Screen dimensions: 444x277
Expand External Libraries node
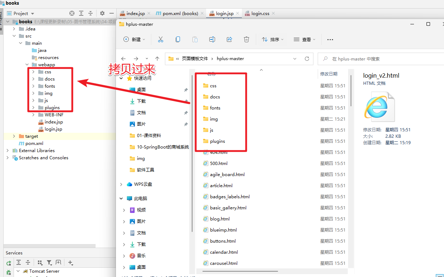[x=8, y=151]
